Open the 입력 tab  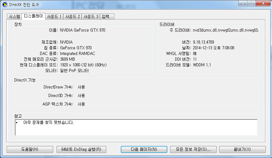tap(105, 16)
